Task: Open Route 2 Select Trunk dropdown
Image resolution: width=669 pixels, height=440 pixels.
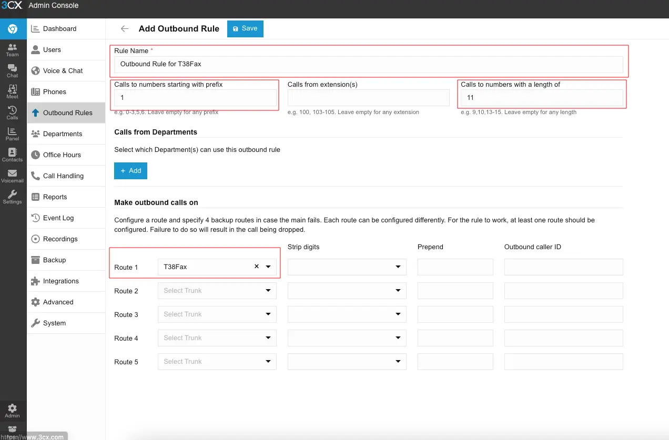Action: pos(217,291)
